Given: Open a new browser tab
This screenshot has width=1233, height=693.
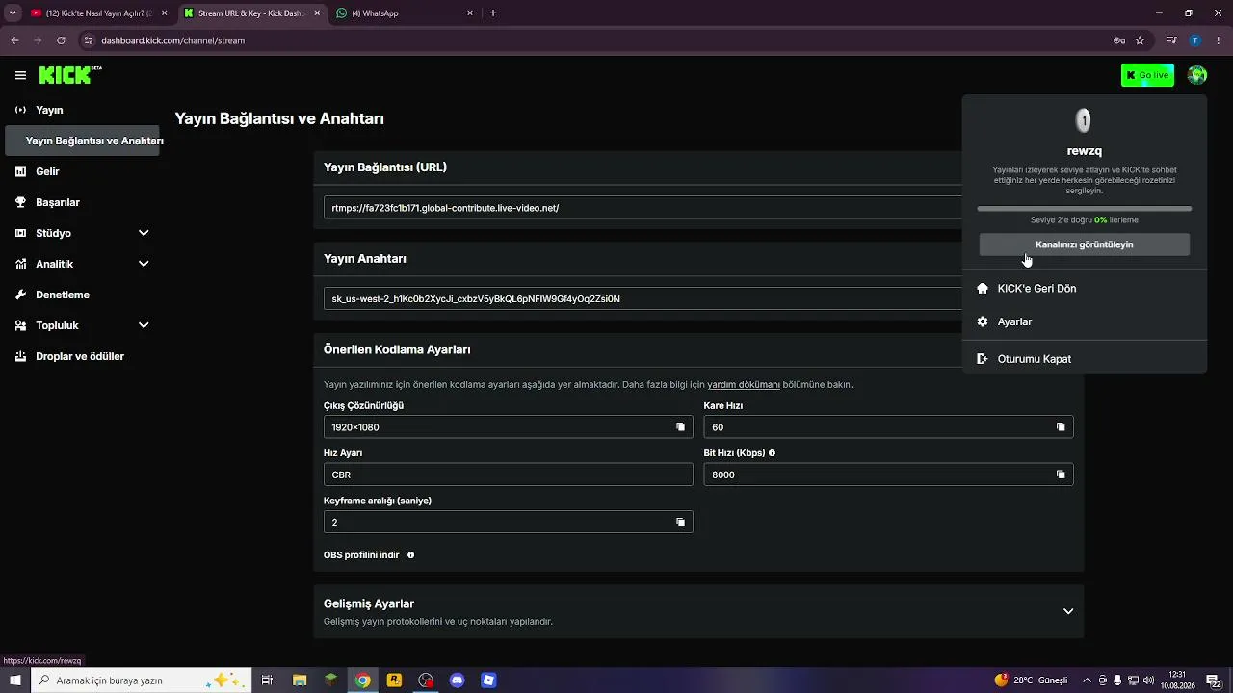Looking at the screenshot, I should coord(493,13).
